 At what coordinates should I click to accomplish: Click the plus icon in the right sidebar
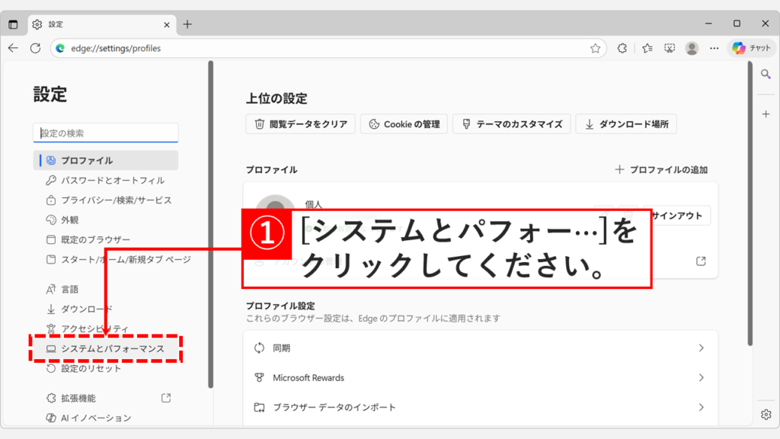(766, 114)
